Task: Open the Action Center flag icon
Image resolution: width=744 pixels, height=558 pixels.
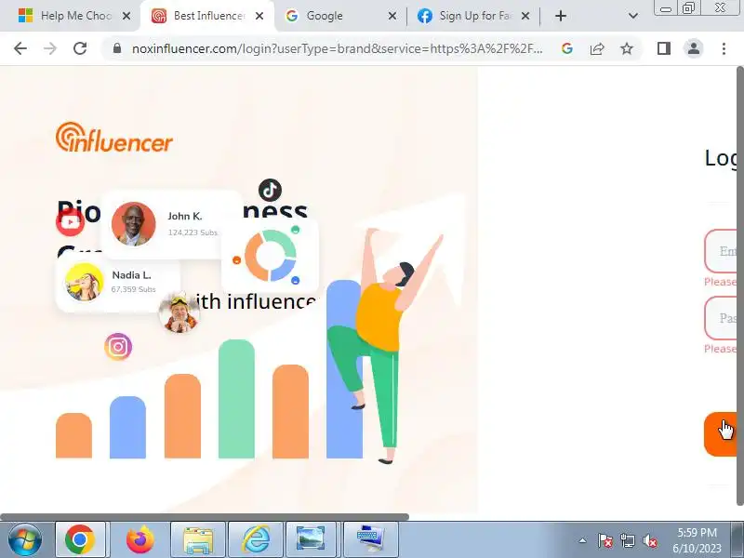Action: [605, 540]
